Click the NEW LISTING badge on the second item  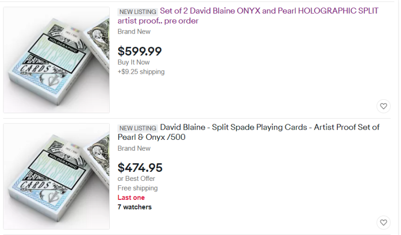(137, 128)
